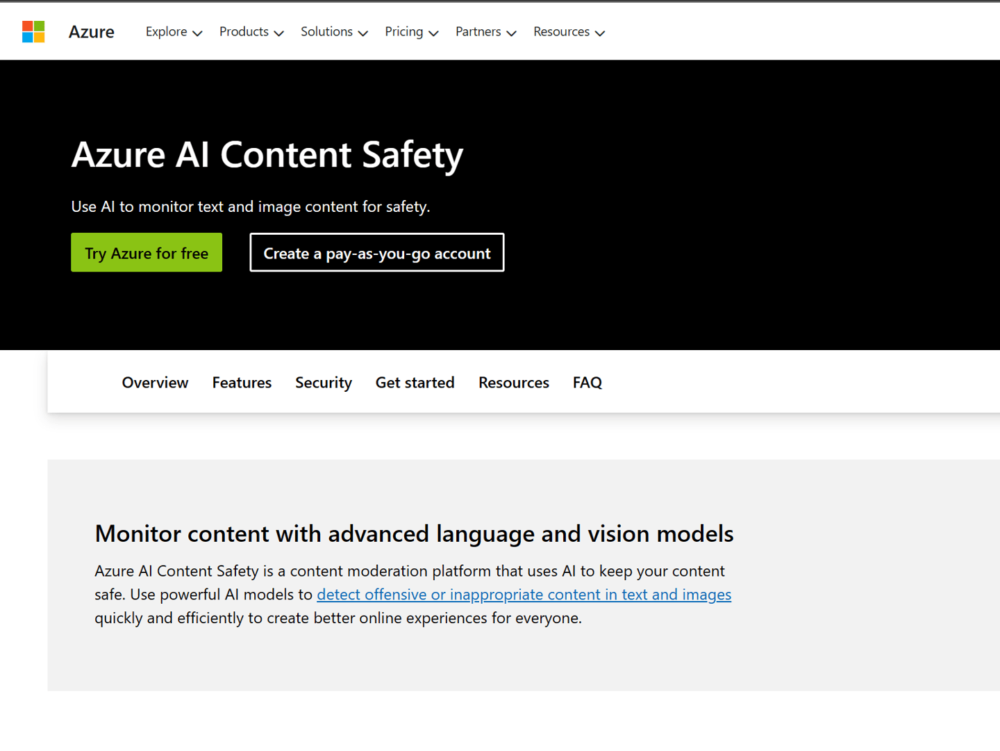Screen dimensions: 1000x751
Task: Expand the Pricing dropdown
Action: (x=411, y=32)
